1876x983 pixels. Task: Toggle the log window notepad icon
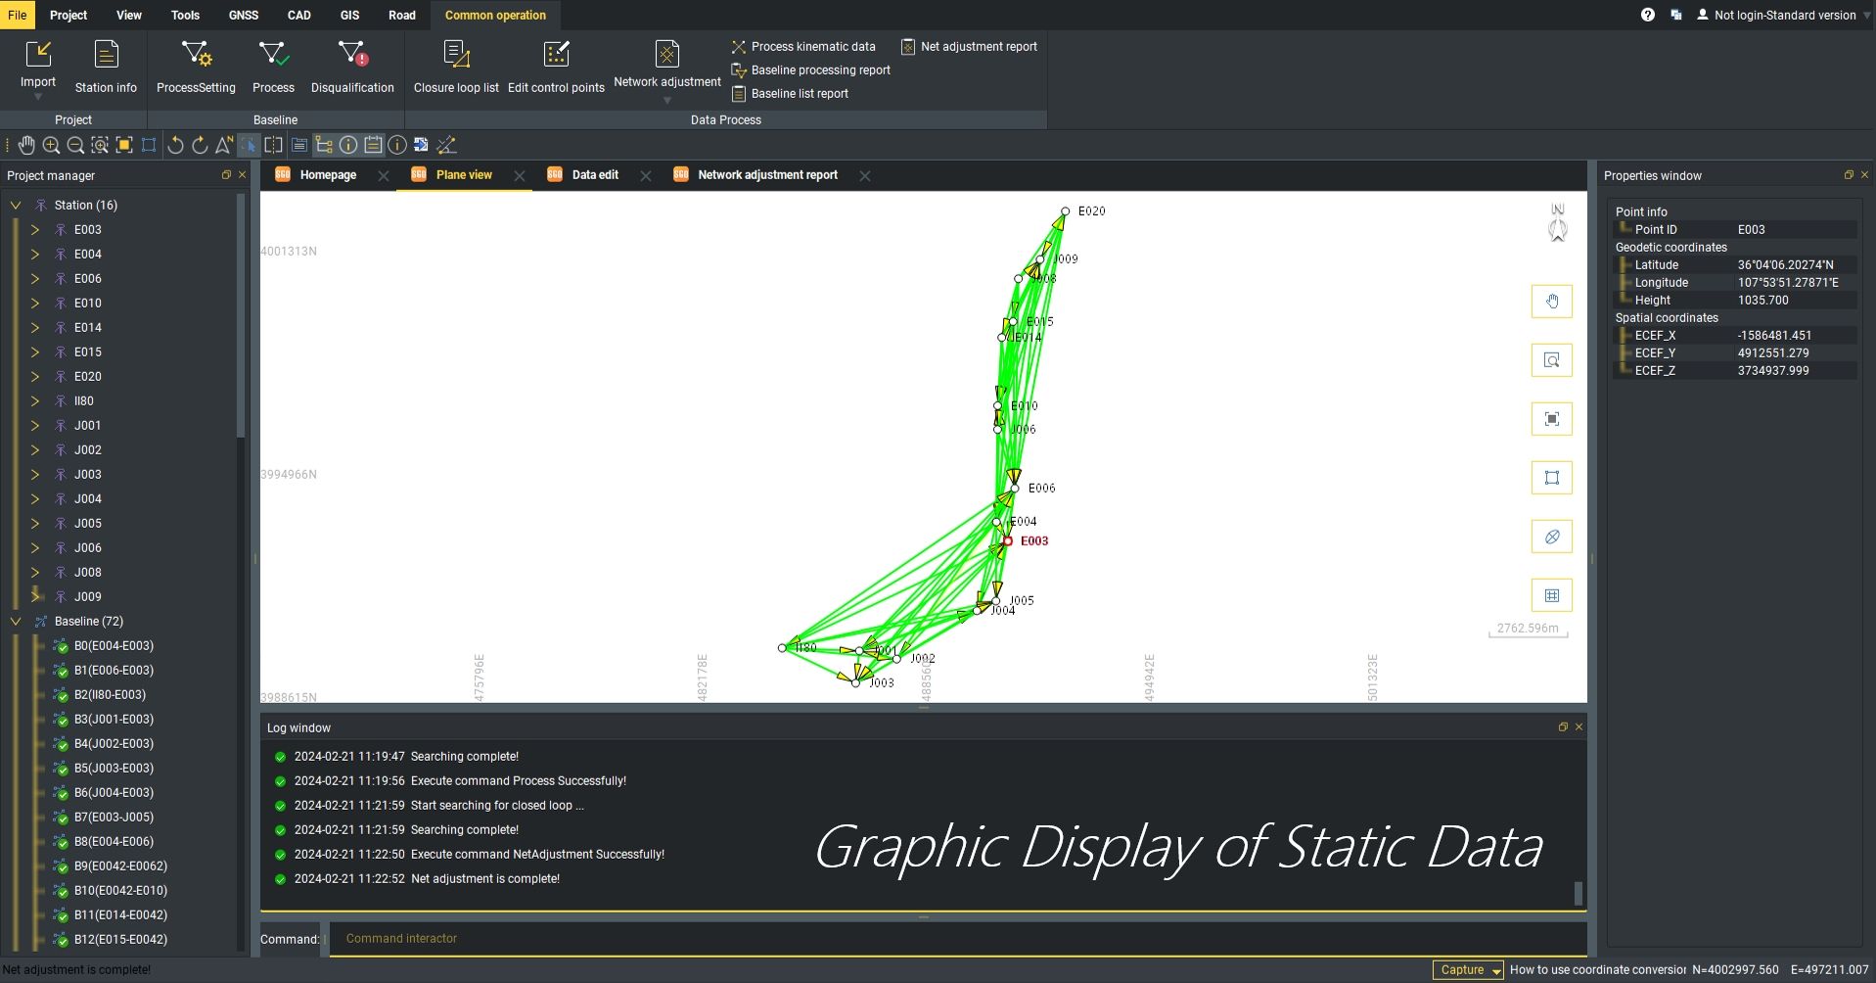pos(373,145)
